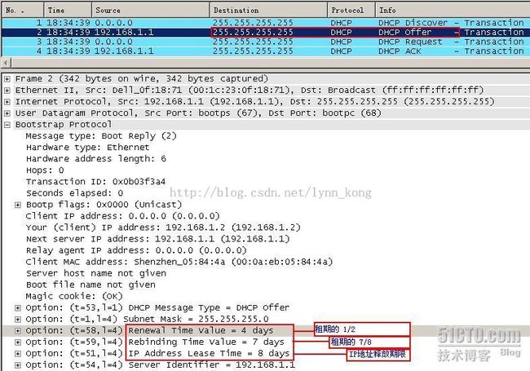Expand the Renewal Time Value option
Viewport: 530px width, 371px height.
(x=18, y=330)
